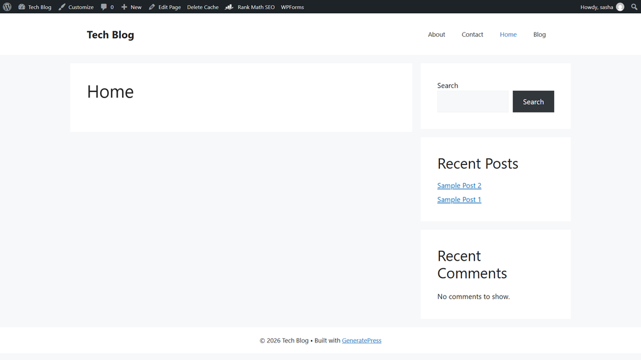The height and width of the screenshot is (360, 641).
Task: Open Customize with the paintbrush icon
Action: pos(62,7)
